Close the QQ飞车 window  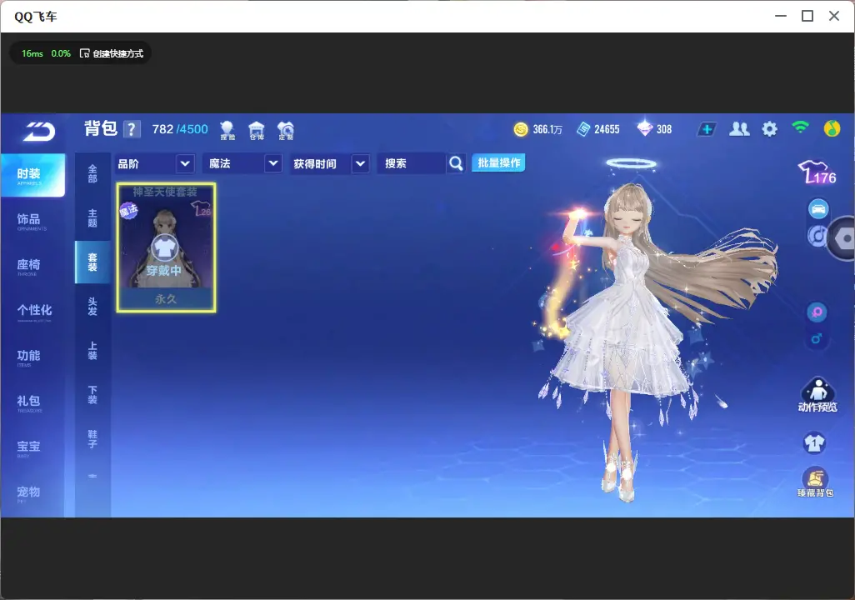click(834, 17)
